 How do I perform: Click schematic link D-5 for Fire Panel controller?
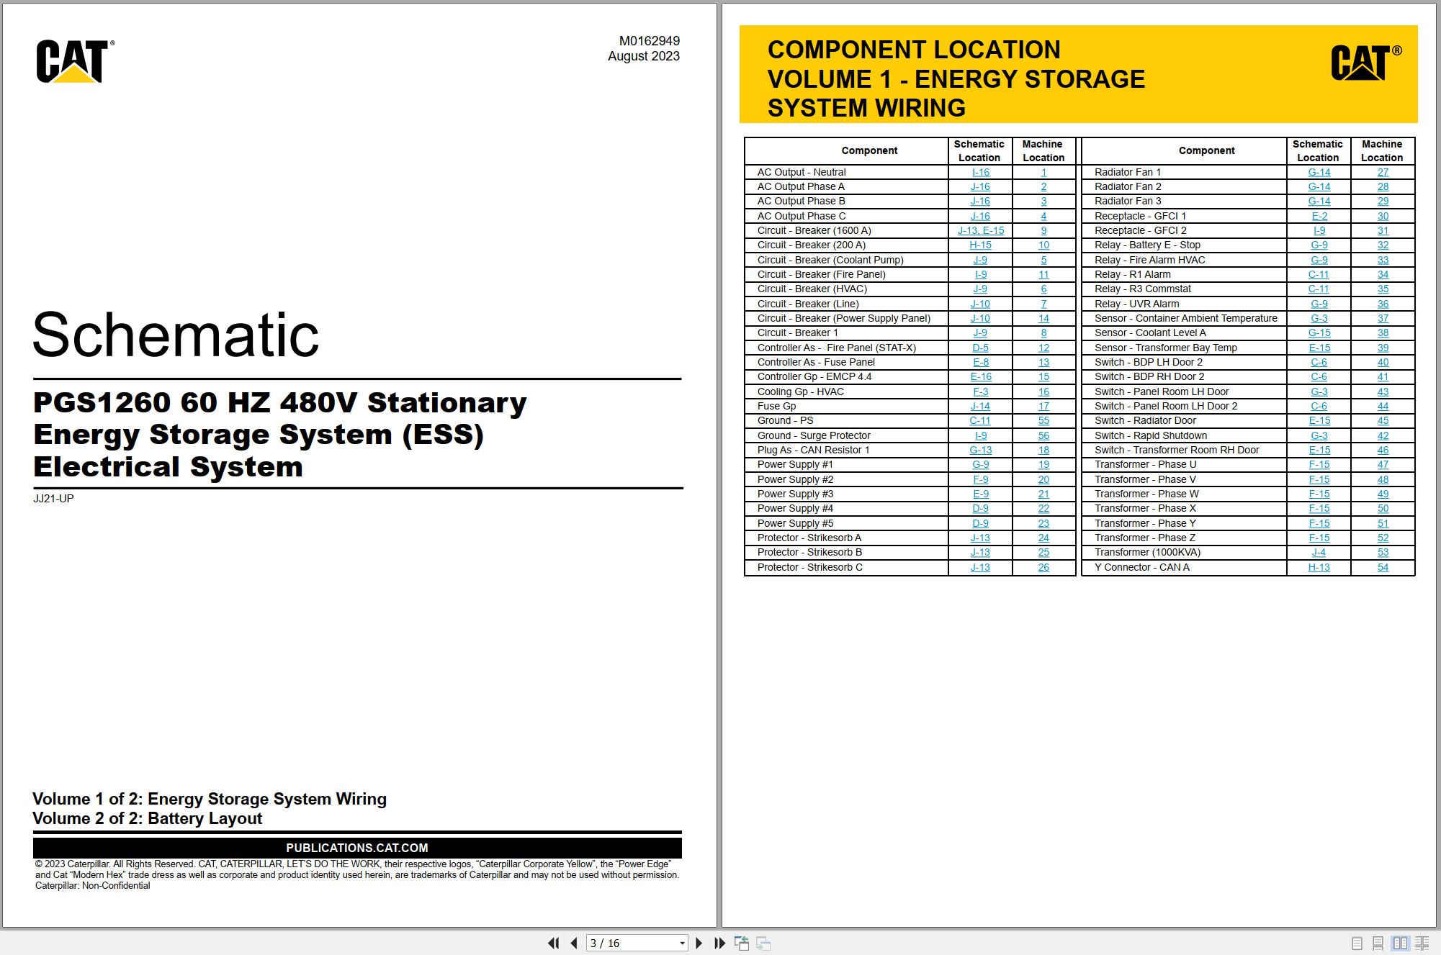click(980, 348)
